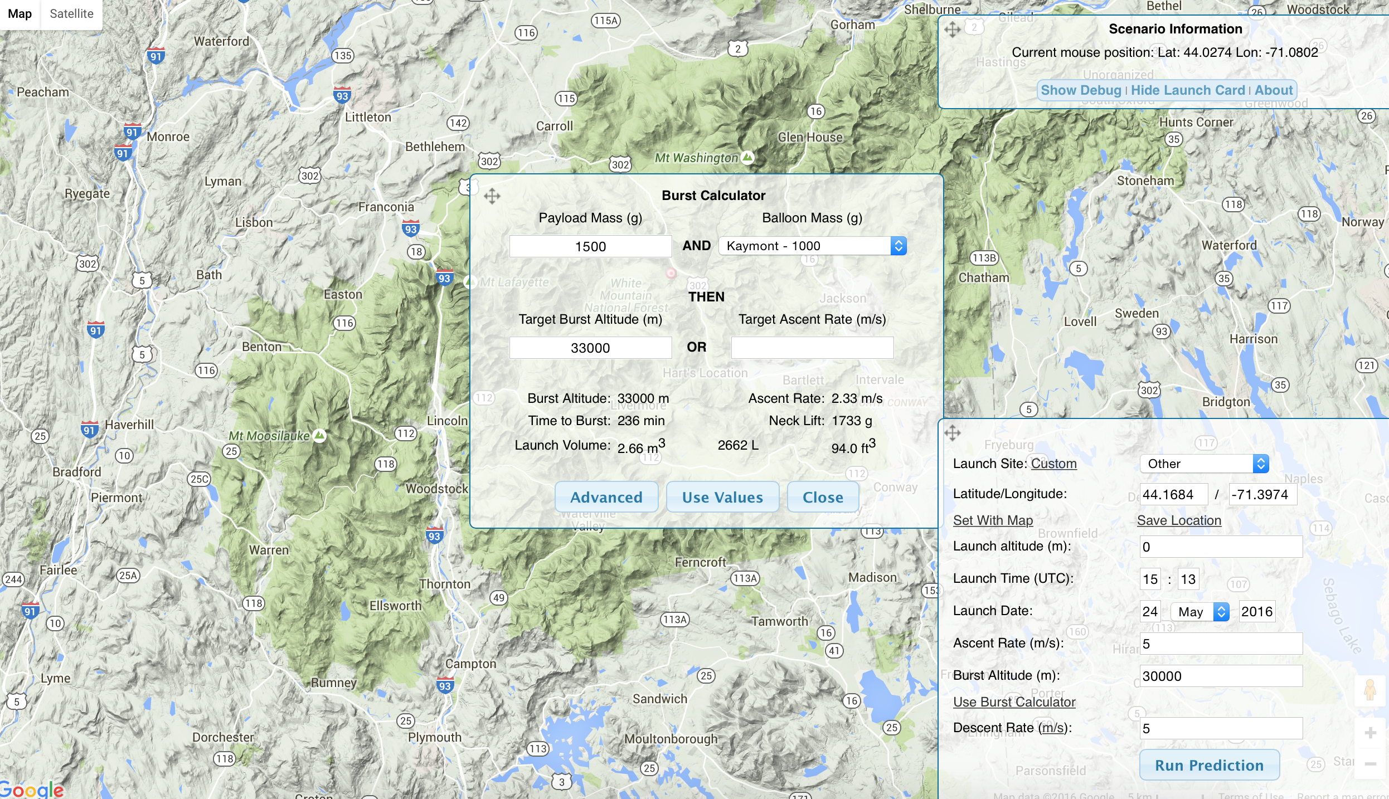The height and width of the screenshot is (799, 1389).
Task: Click the m/s unit link in Descent Rate
Action: coord(1052,728)
